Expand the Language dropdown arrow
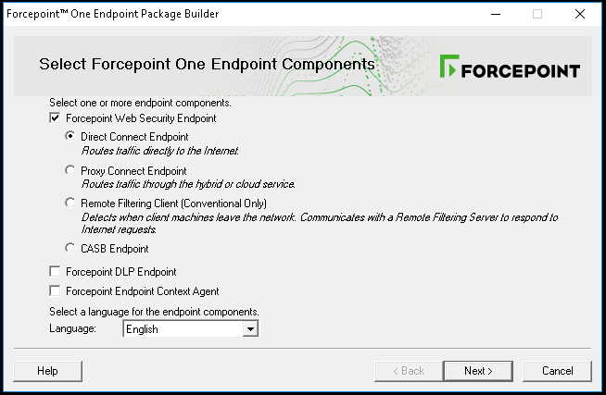 click(x=249, y=328)
